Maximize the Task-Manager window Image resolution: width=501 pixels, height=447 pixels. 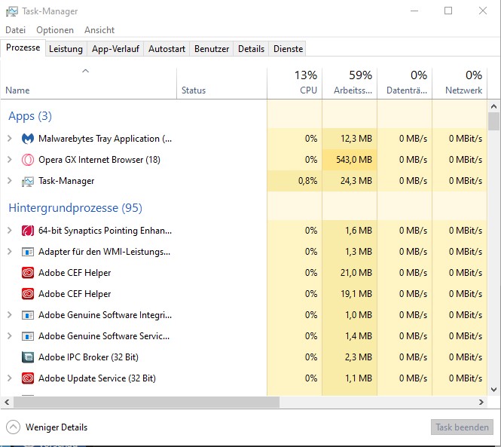click(448, 11)
